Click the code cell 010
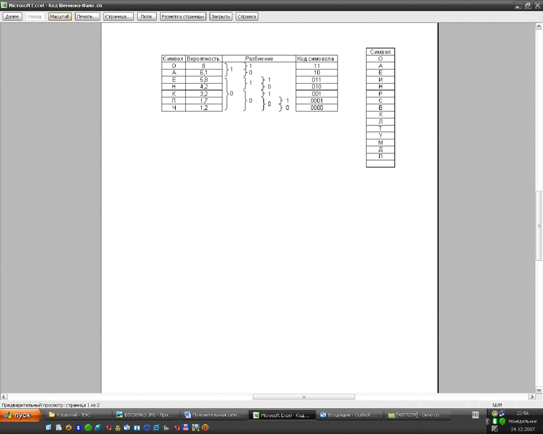This screenshot has width=543, height=434. [316, 87]
